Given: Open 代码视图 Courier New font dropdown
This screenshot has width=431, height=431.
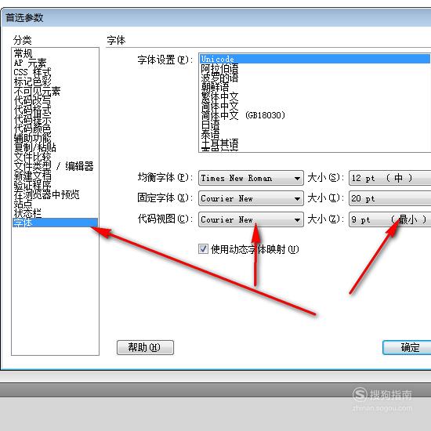Looking at the screenshot, I should click(x=251, y=219).
